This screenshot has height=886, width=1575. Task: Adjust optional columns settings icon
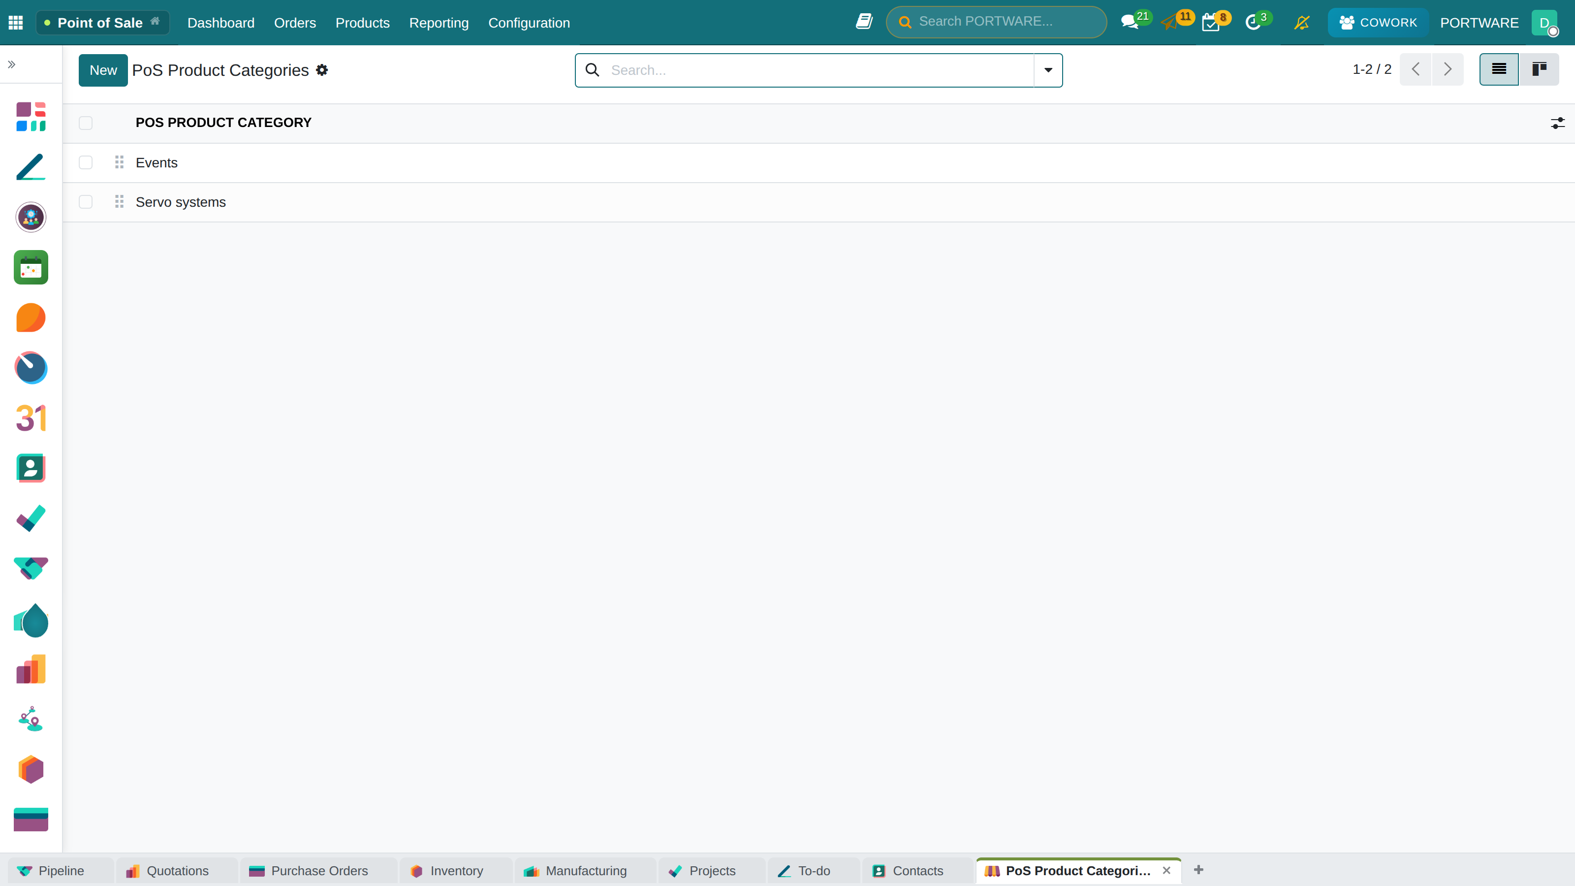tap(1557, 123)
